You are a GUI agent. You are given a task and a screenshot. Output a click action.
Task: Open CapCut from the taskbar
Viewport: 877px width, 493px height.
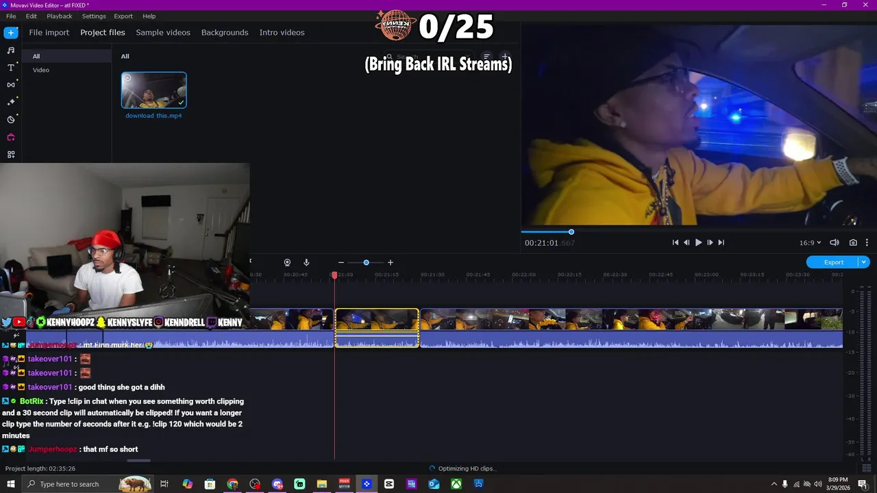(389, 484)
